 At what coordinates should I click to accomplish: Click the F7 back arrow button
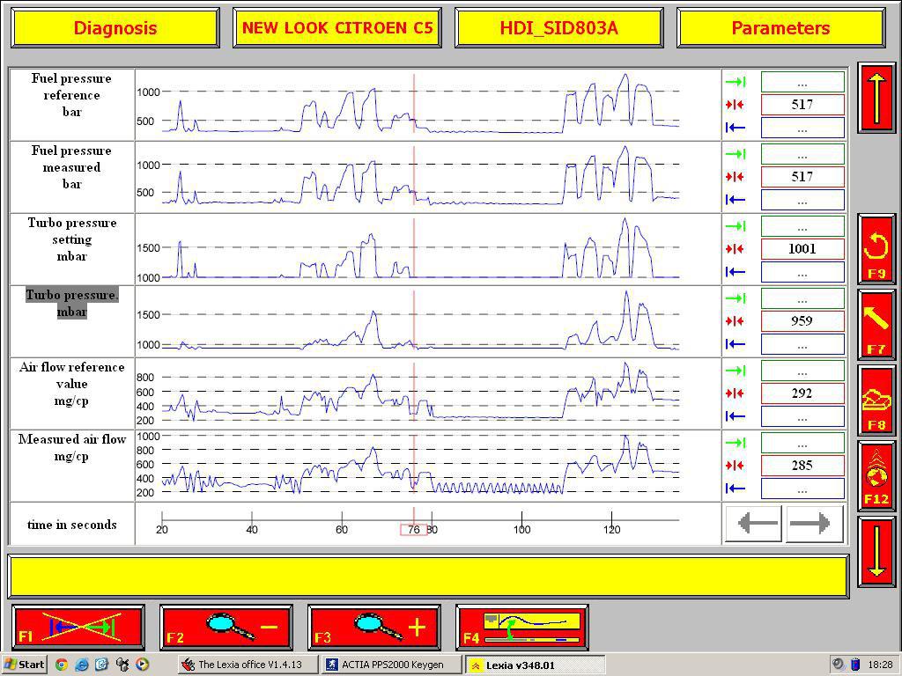pyautogui.click(x=876, y=325)
